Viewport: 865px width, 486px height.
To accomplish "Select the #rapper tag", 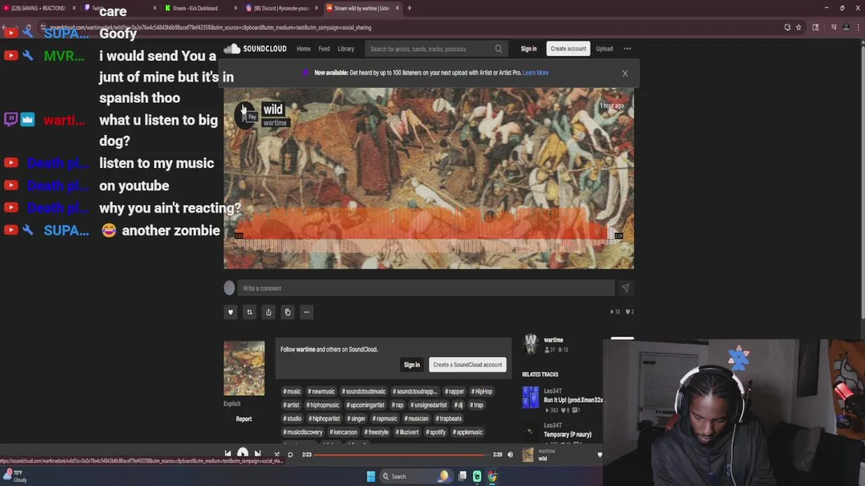I will coord(455,391).
